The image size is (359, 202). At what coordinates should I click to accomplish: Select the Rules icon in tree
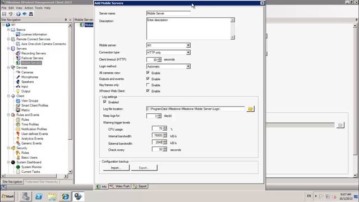18,120
